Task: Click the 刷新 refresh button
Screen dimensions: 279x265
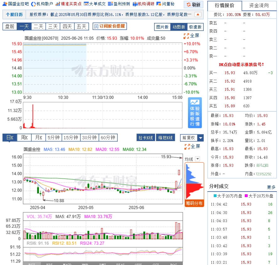Action: (194, 5)
